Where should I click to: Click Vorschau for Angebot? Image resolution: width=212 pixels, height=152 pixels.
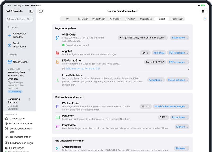pos(159,53)
